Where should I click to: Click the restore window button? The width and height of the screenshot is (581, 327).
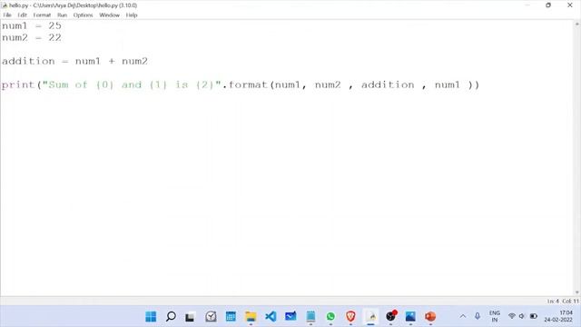click(x=548, y=5)
